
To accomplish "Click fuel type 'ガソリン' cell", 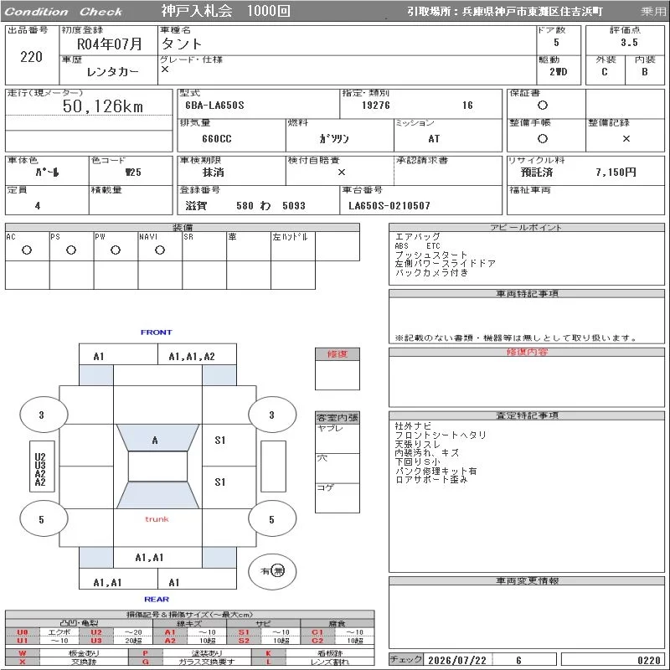I will [334, 139].
